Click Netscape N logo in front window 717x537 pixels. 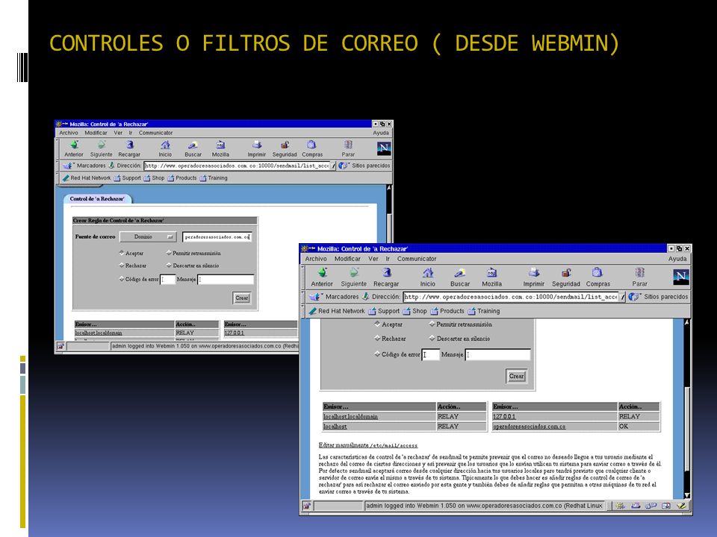click(680, 276)
